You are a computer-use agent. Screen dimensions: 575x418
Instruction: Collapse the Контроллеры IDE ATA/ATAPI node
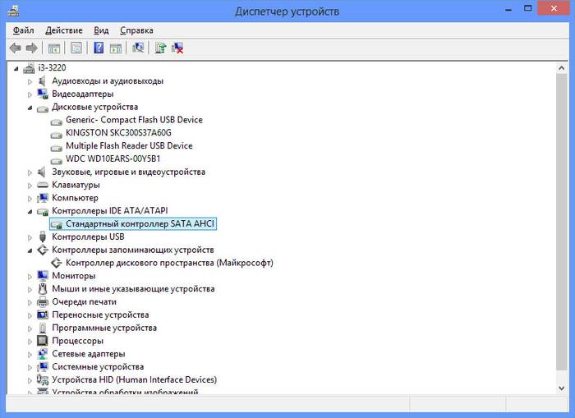30,211
